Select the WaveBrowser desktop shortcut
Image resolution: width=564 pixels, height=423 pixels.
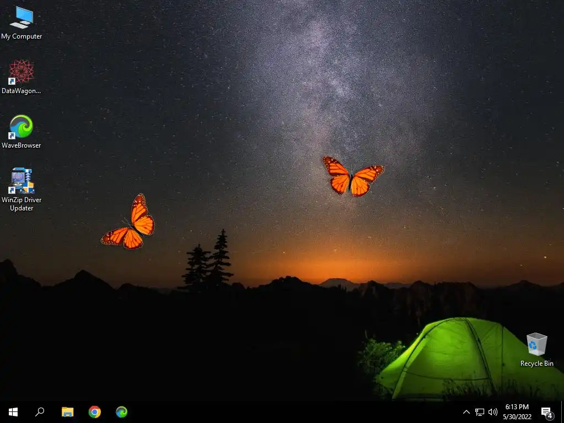point(21,132)
